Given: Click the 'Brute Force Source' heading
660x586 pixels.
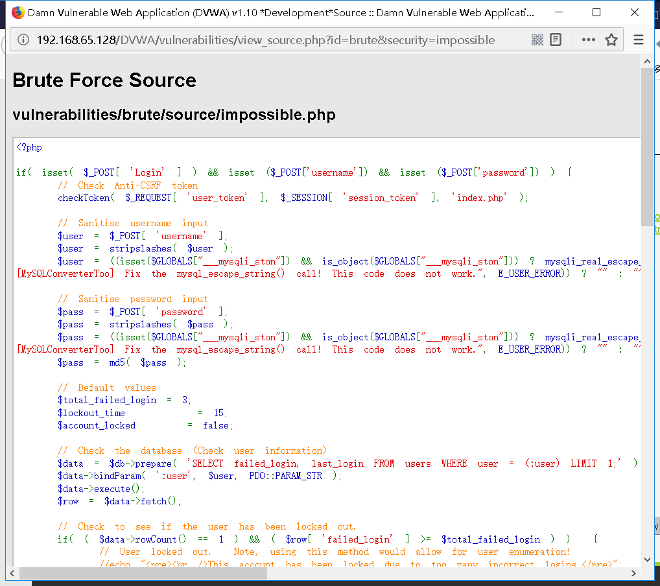Looking at the screenshot, I should [x=104, y=80].
